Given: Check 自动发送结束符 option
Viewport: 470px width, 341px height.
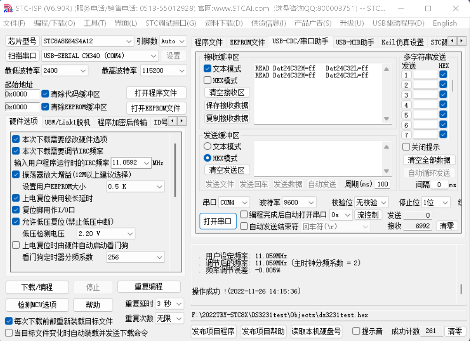Looking at the screenshot, I should [x=244, y=227].
